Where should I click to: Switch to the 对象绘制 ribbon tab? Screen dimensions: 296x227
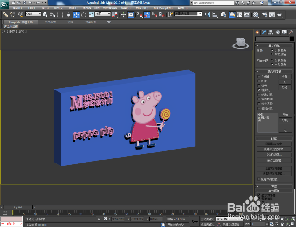coord(91,22)
